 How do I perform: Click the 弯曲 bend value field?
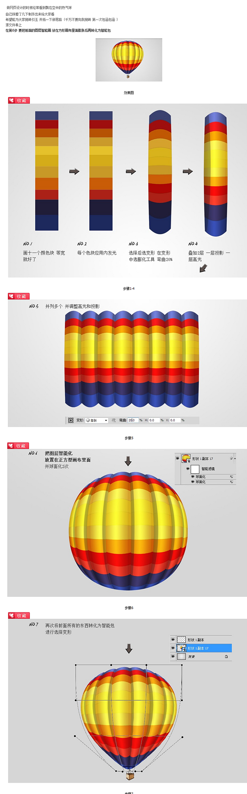tap(133, 420)
